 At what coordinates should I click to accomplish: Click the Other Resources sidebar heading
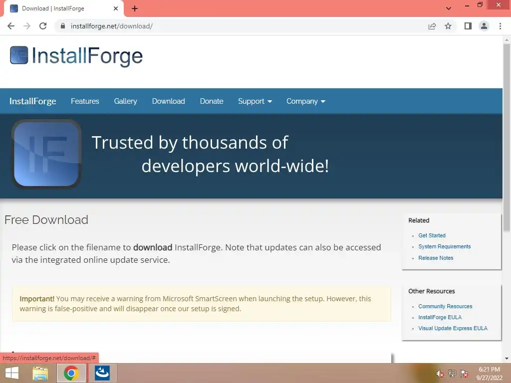click(432, 291)
